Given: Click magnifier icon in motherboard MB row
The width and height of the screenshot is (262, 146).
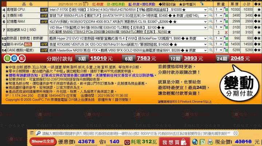Looking at the screenshot, I should pyautogui.click(x=211, y=16).
